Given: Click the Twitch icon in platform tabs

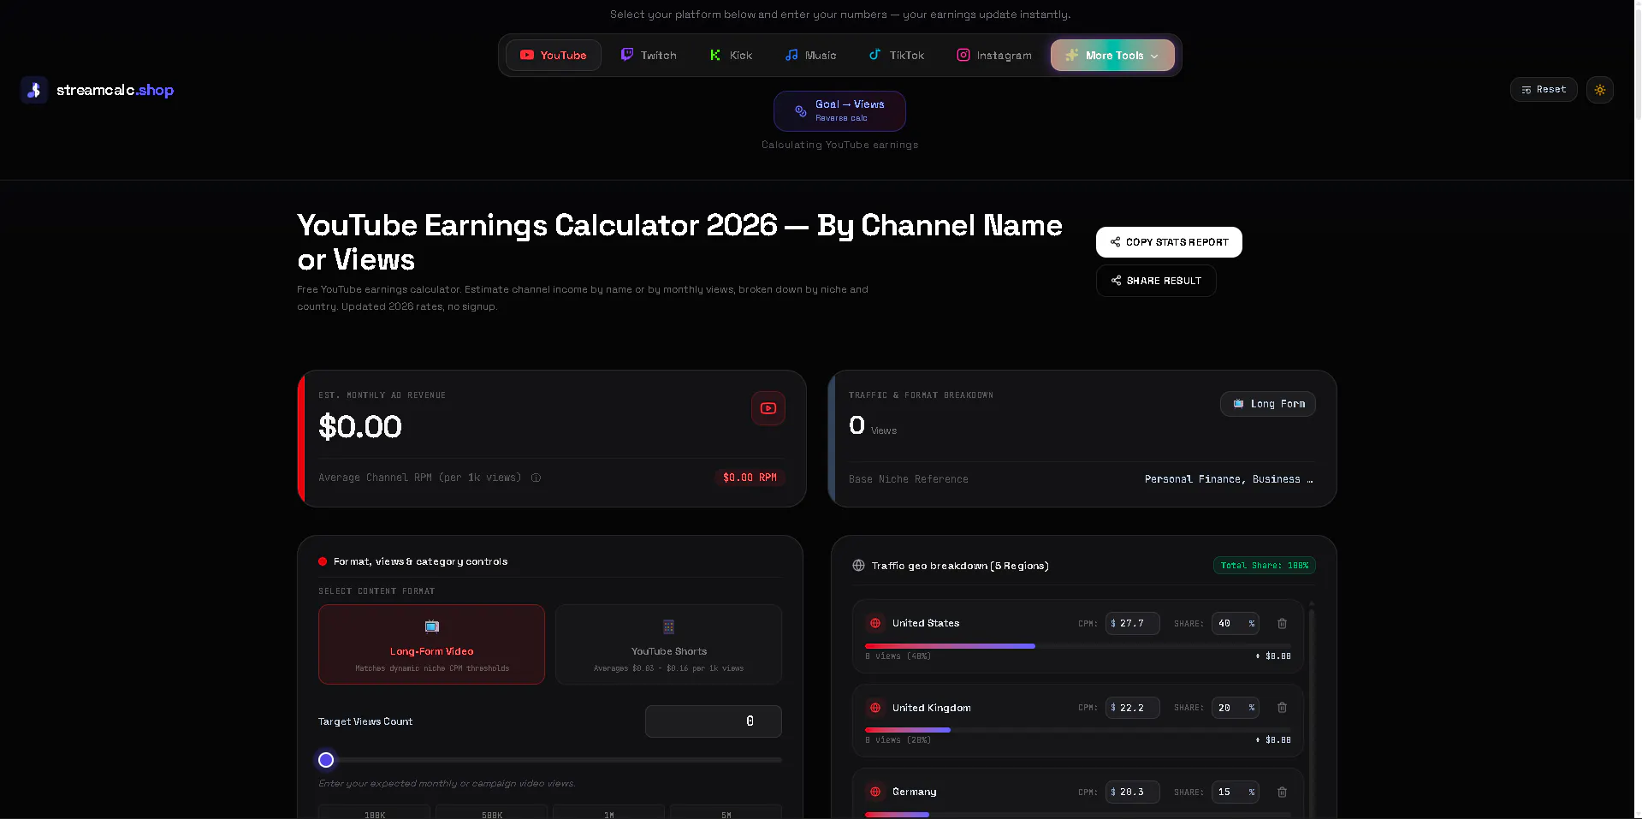Looking at the screenshot, I should click(x=627, y=55).
